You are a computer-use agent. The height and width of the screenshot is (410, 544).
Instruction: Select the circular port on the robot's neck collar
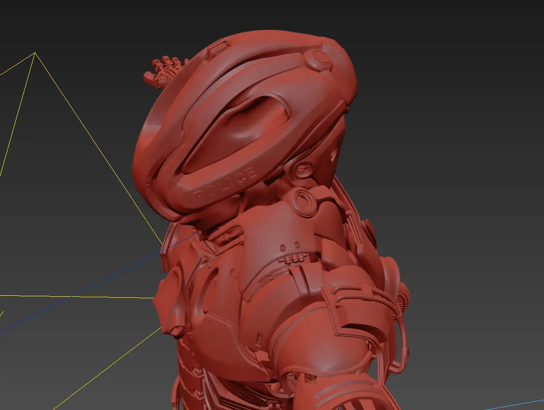[303, 202]
